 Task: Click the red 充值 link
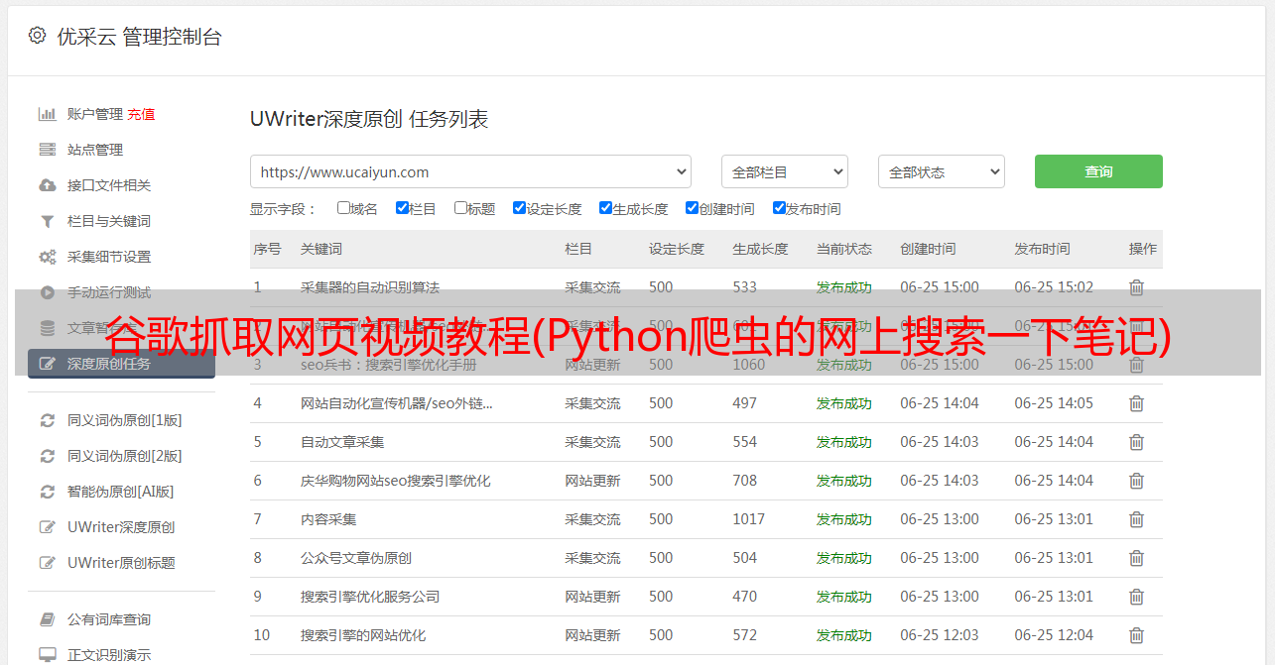(141, 114)
